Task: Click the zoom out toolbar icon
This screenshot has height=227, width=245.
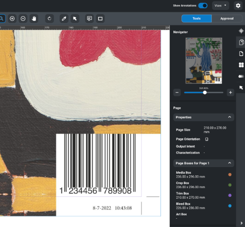Action: 23,19
